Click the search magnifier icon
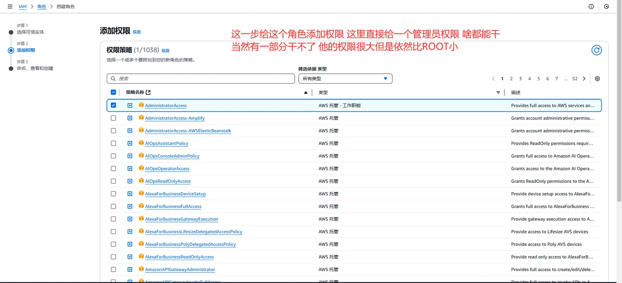The width and height of the screenshot is (622, 283). [x=113, y=79]
